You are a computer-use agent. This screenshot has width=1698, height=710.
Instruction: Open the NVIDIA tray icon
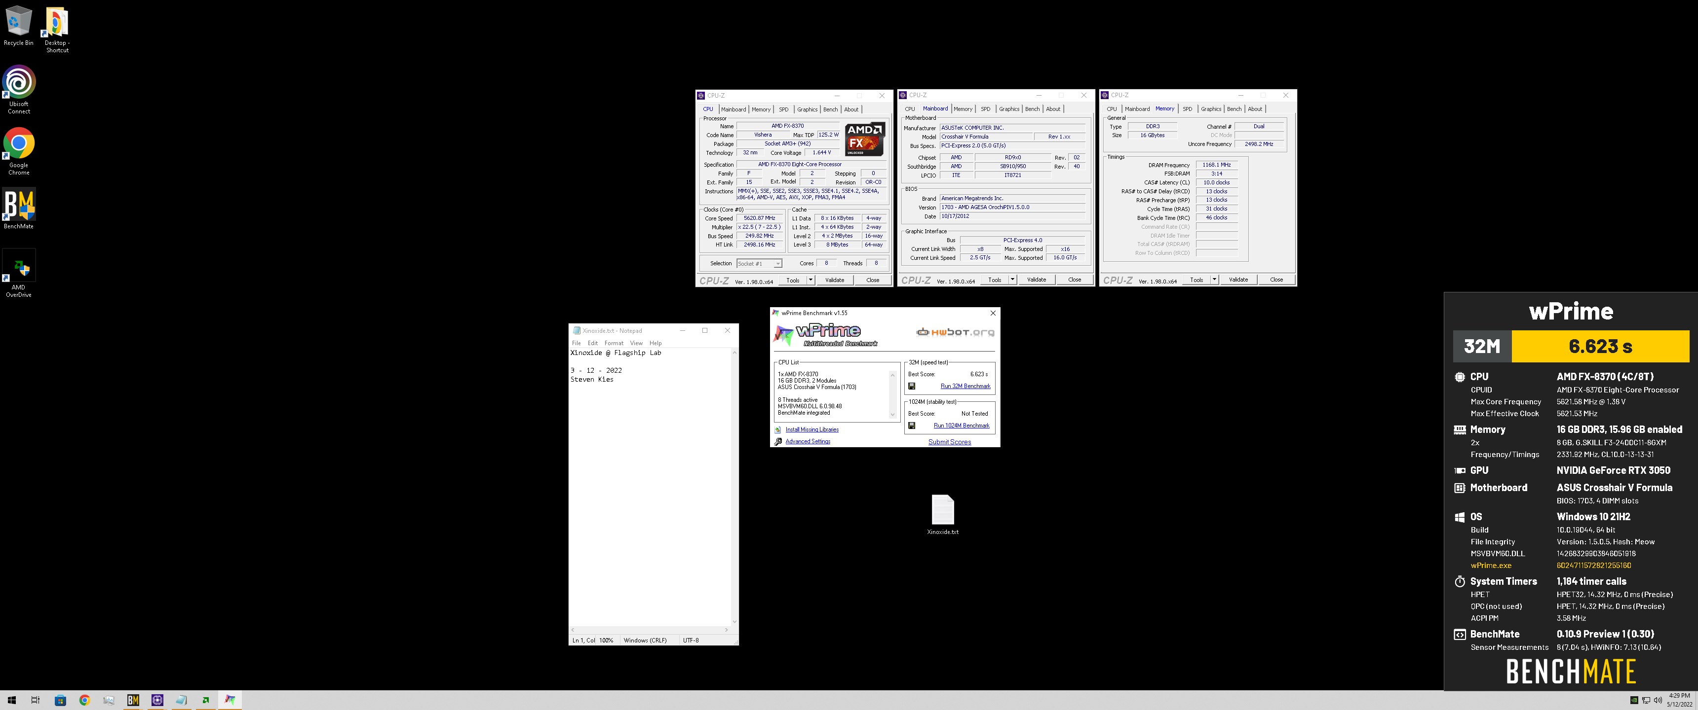(1634, 700)
